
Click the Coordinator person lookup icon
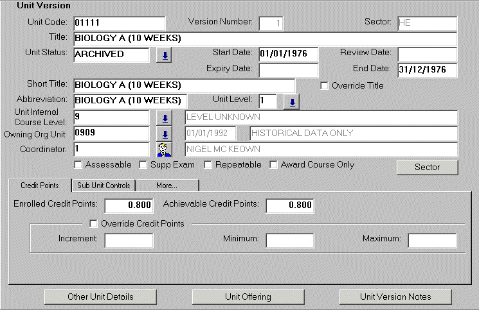click(x=165, y=149)
